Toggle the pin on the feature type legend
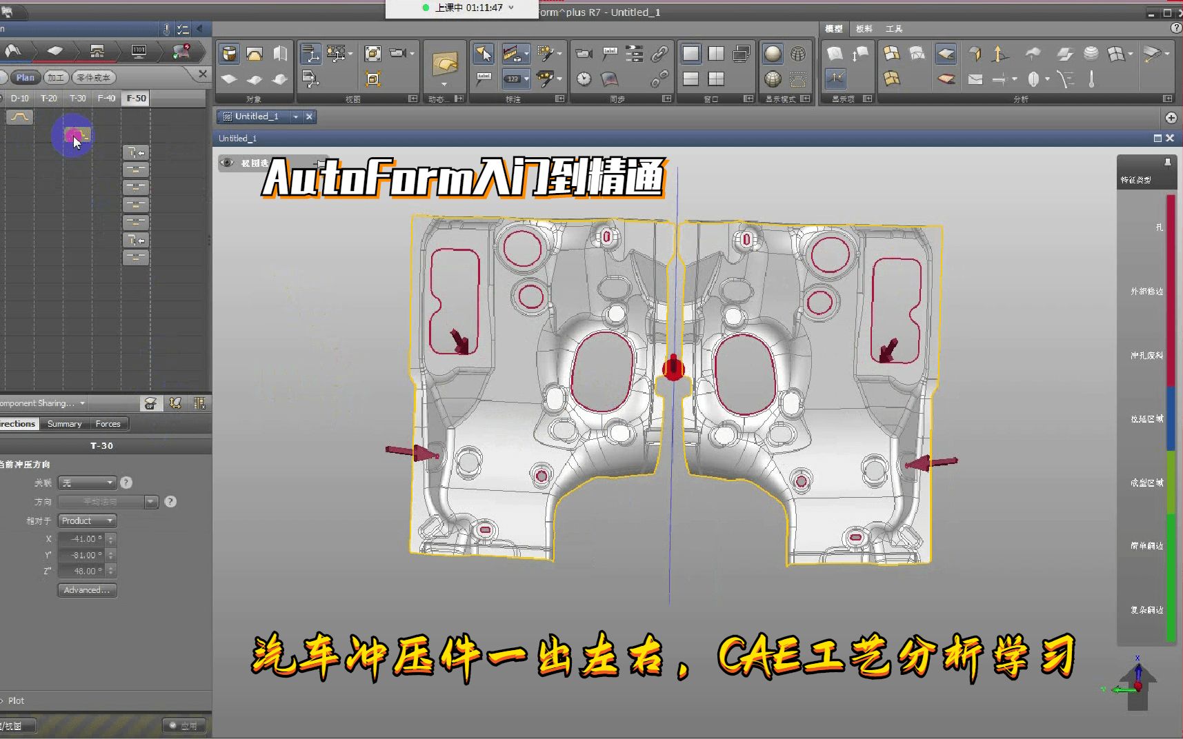Screen dimensions: 1183x739 [1168, 162]
